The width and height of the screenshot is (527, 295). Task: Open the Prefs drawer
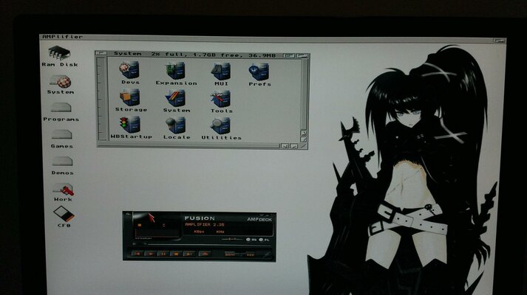[259, 71]
